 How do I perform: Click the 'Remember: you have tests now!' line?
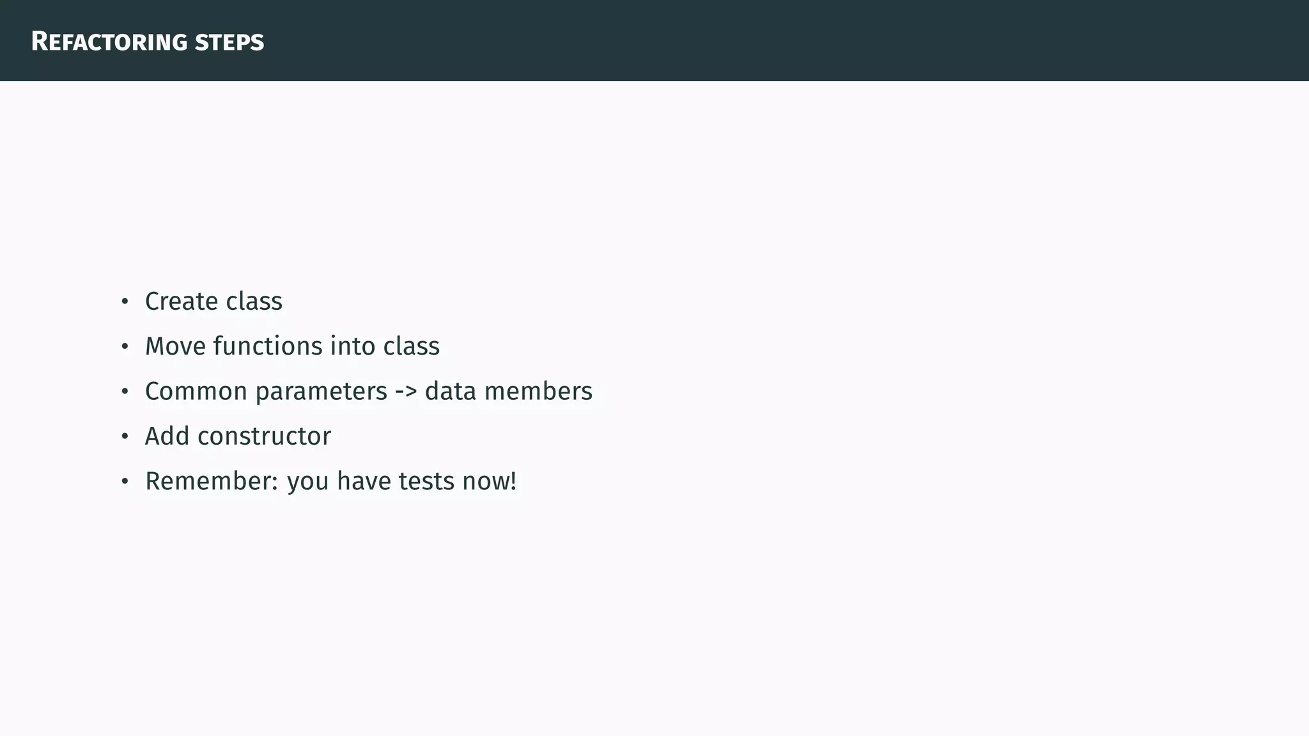tap(330, 482)
